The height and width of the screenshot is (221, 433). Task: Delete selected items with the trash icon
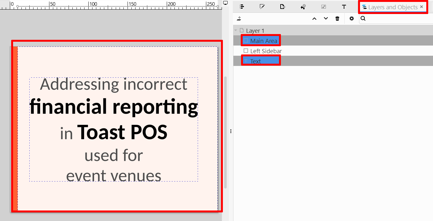coord(337,18)
